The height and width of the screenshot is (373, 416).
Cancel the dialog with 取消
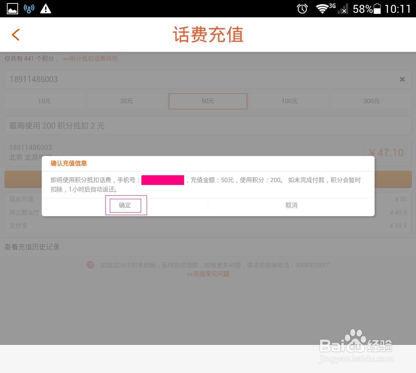[x=291, y=205]
